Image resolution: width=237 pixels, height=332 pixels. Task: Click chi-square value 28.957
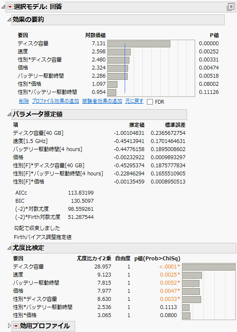(103, 267)
